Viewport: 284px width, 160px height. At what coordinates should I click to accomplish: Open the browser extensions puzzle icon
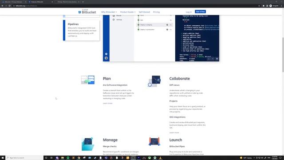tap(264, 6)
